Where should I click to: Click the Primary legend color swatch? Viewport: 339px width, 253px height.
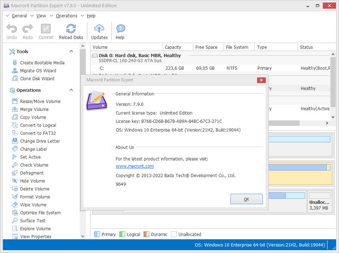pos(97,234)
